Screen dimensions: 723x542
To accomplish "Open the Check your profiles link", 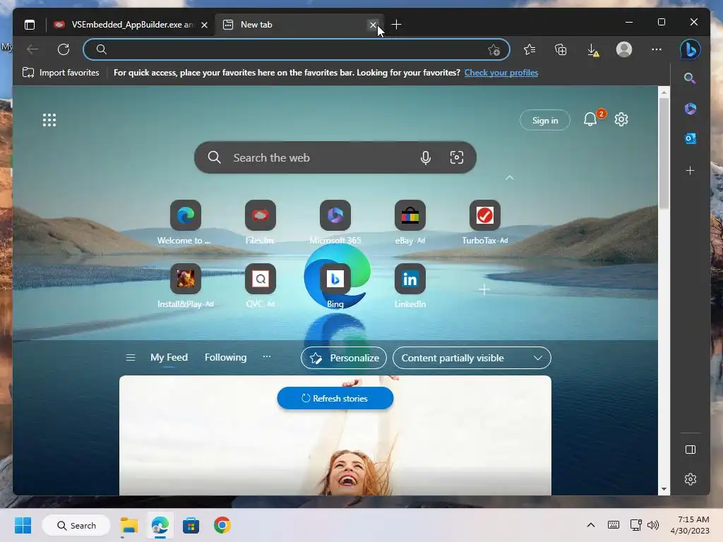I will [x=501, y=73].
